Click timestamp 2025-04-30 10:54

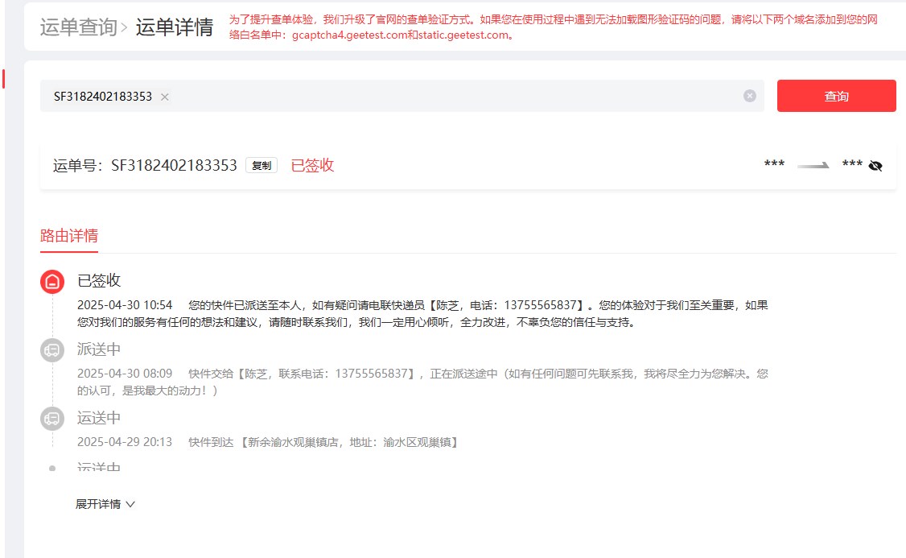click(125, 305)
